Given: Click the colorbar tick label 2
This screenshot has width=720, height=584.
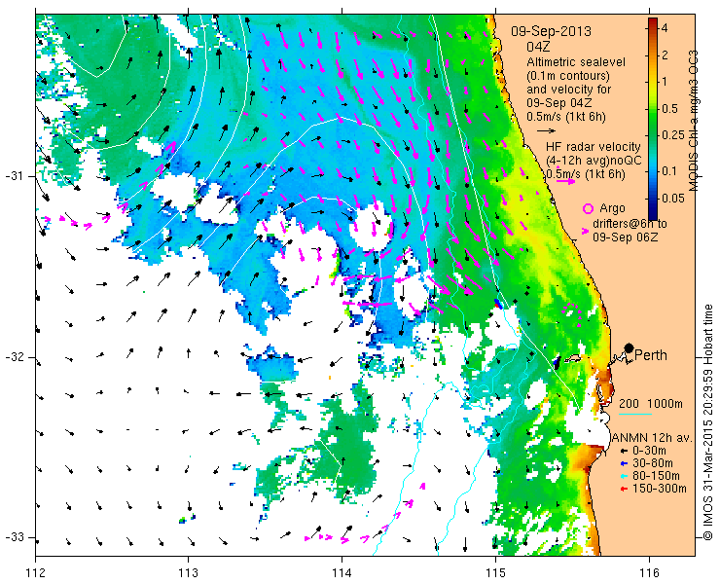Looking at the screenshot, I should pos(665,55).
